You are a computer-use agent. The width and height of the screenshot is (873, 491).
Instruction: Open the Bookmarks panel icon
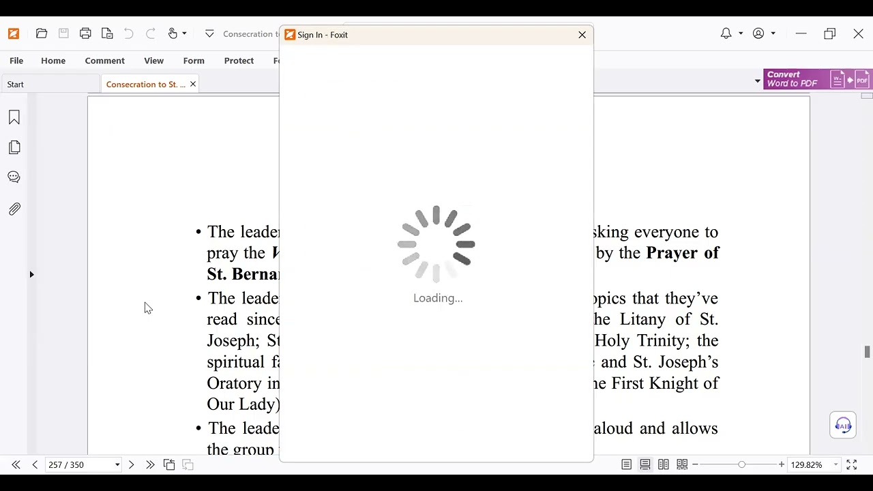14,117
